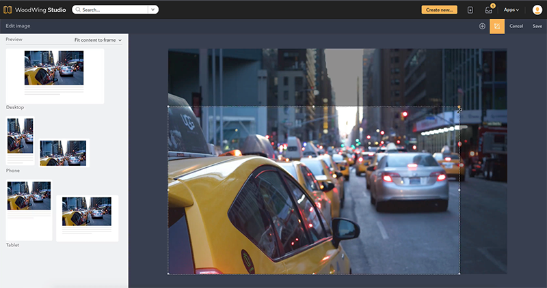Select the Tablet landscape preview thumbnail
The width and height of the screenshot is (547, 288).
pyautogui.click(x=88, y=218)
